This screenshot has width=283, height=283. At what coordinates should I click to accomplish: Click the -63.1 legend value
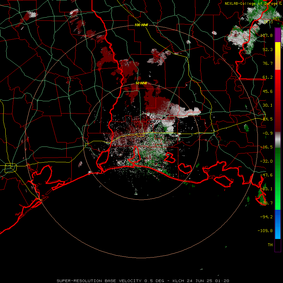point(266,189)
